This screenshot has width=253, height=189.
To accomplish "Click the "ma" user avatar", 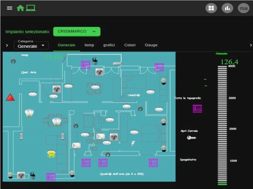I will (x=243, y=8).
